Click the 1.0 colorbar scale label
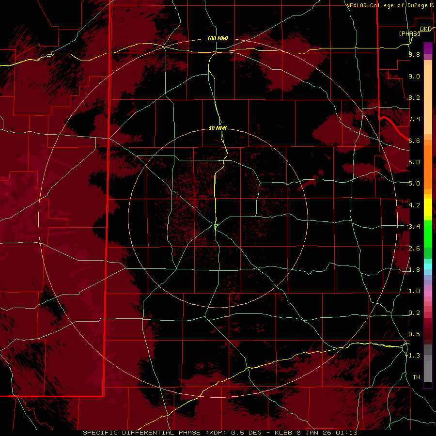 pos(414,291)
